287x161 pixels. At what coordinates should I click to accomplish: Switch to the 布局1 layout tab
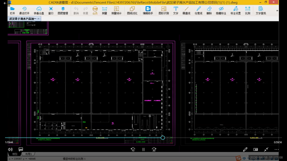point(28,154)
